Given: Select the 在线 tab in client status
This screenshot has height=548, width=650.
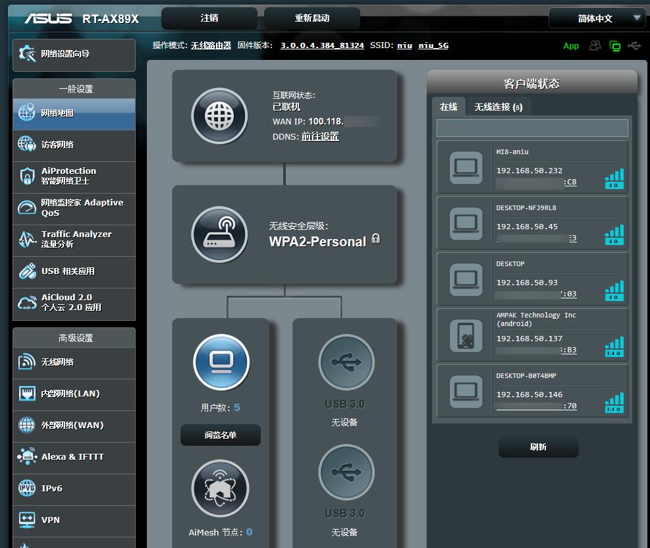Looking at the screenshot, I should pyautogui.click(x=448, y=107).
